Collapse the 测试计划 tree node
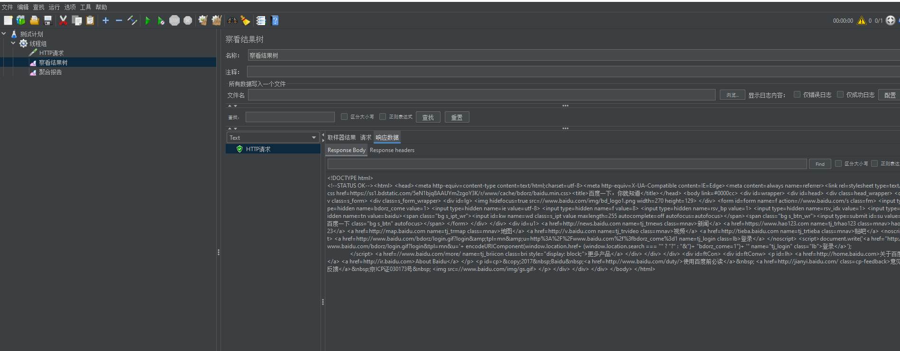 click(4, 34)
